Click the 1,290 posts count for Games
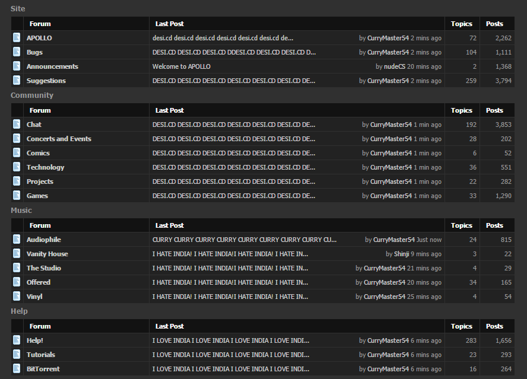Image resolution: width=527 pixels, height=379 pixels. 503,196
